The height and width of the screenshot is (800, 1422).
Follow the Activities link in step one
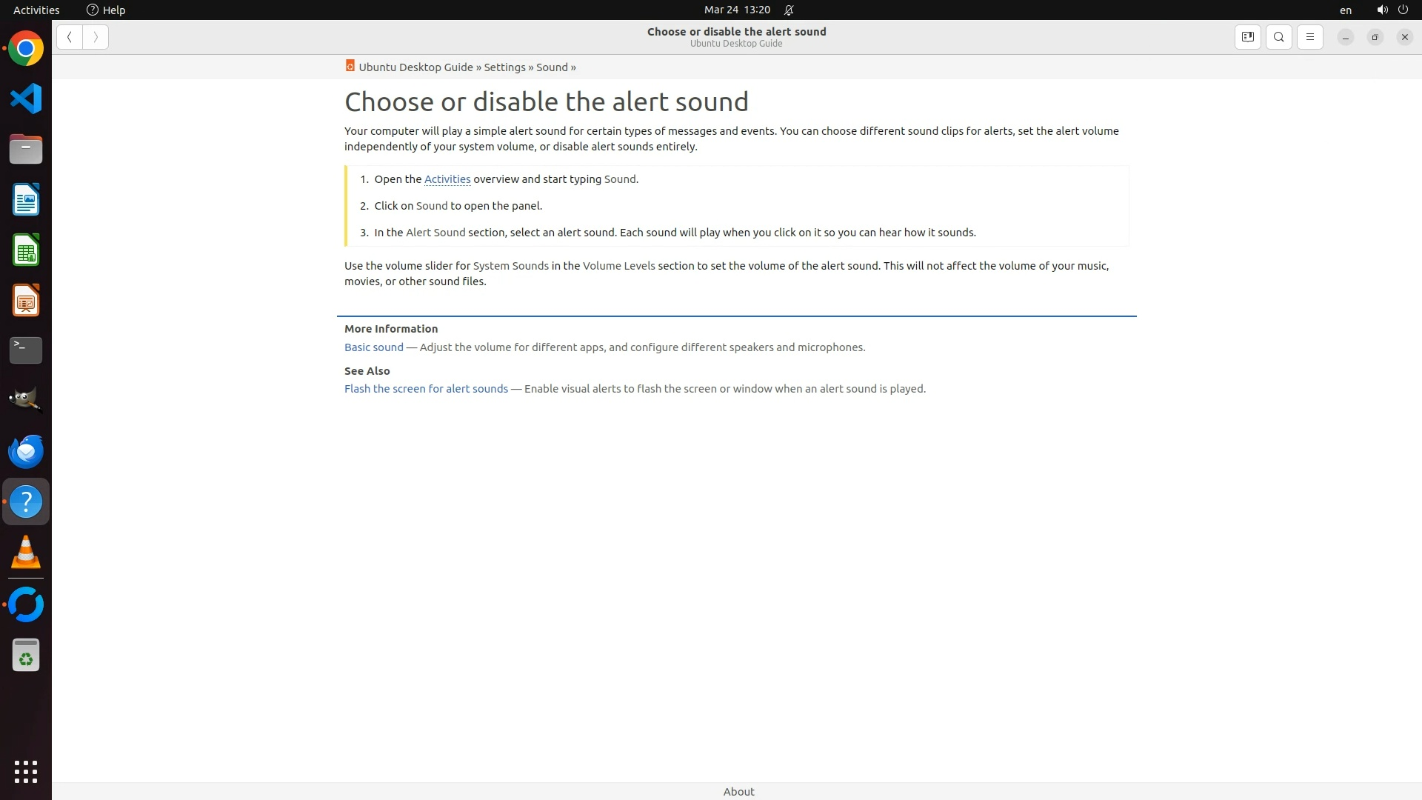pyautogui.click(x=447, y=179)
